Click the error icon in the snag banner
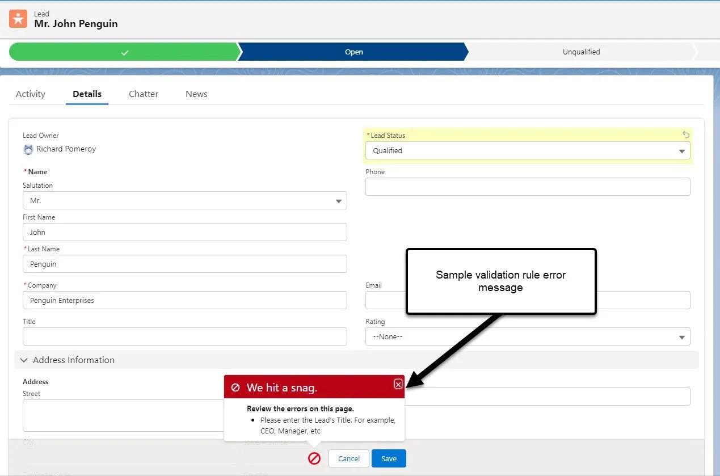720x476 pixels. tap(235, 387)
